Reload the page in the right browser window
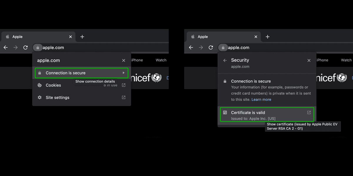This screenshot has width=353, height=176. [211, 48]
